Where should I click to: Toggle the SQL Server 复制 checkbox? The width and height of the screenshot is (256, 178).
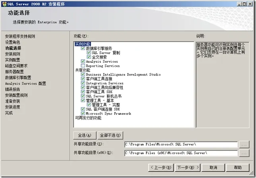click(89, 52)
